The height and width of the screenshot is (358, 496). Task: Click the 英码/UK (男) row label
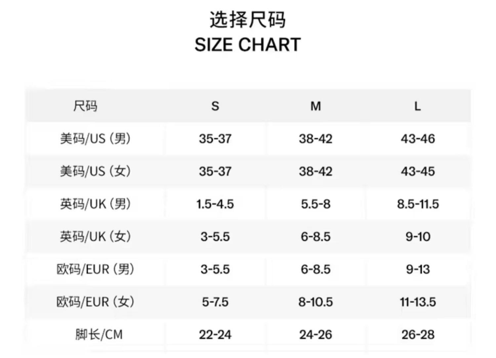tap(95, 204)
